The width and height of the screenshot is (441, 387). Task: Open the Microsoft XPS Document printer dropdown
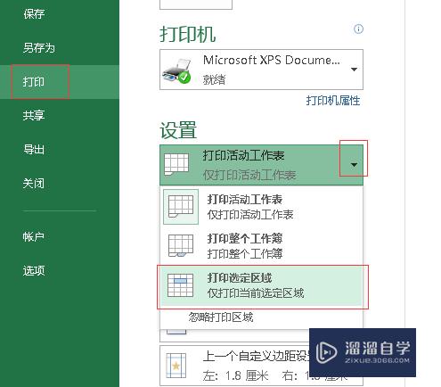(261, 70)
